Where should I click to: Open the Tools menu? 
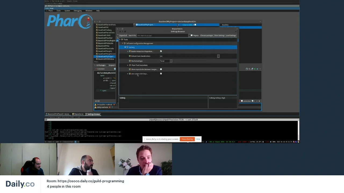(x=59, y=11)
